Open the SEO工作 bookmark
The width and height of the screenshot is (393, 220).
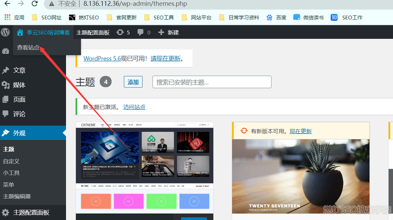(x=347, y=17)
